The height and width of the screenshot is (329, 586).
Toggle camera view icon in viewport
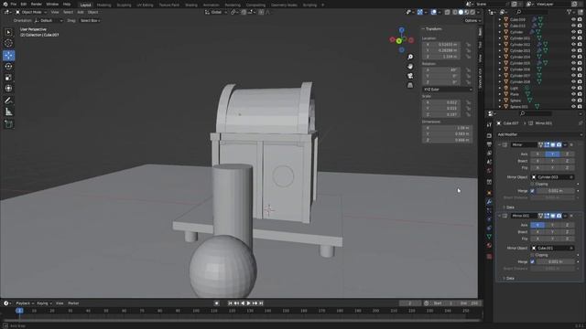[410, 76]
